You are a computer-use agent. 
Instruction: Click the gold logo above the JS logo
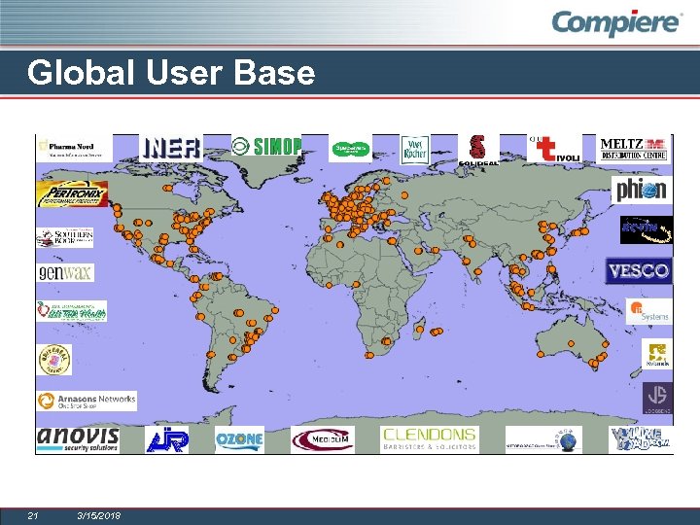pyautogui.click(x=657, y=354)
